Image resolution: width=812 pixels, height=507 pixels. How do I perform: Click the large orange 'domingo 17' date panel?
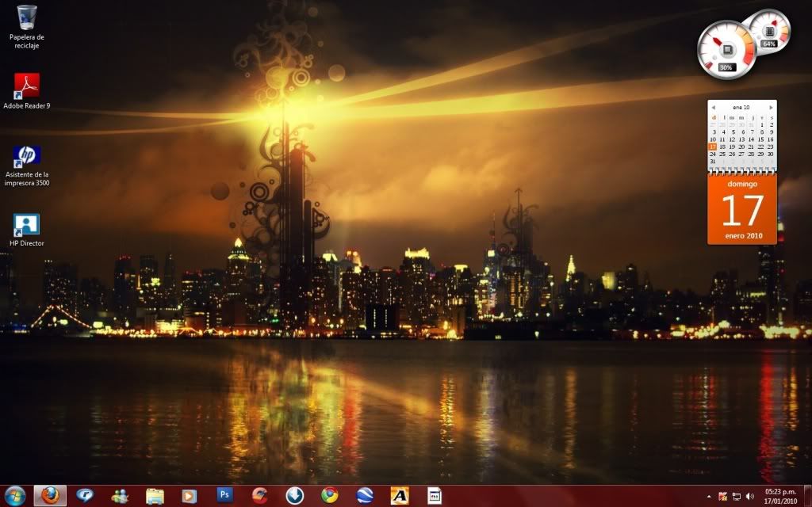[742, 210]
